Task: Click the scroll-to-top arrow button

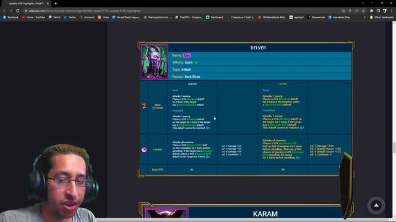Action: pyautogui.click(x=376, y=205)
